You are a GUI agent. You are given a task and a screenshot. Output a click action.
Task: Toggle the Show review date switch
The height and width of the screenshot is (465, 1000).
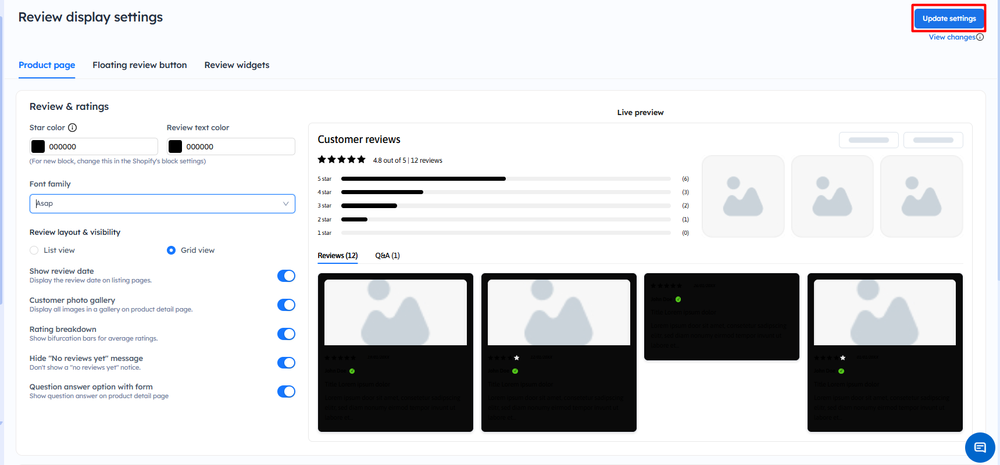pyautogui.click(x=286, y=276)
